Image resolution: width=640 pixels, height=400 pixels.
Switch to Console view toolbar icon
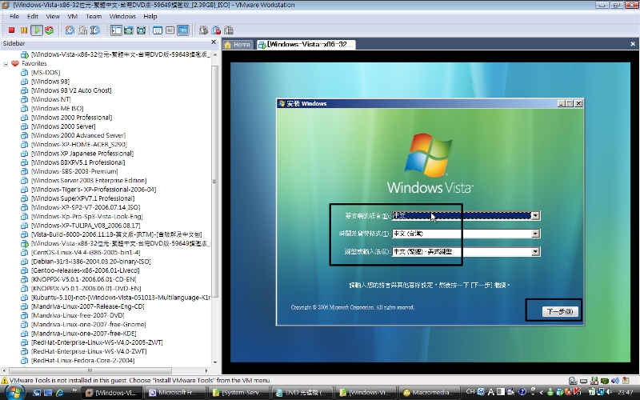point(183,30)
